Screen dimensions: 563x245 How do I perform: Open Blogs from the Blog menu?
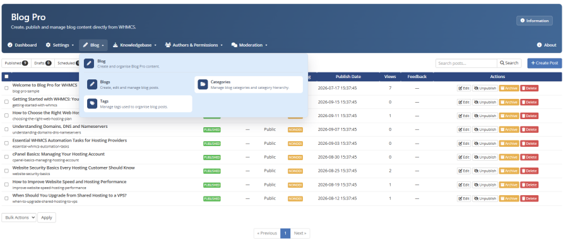tap(138, 84)
